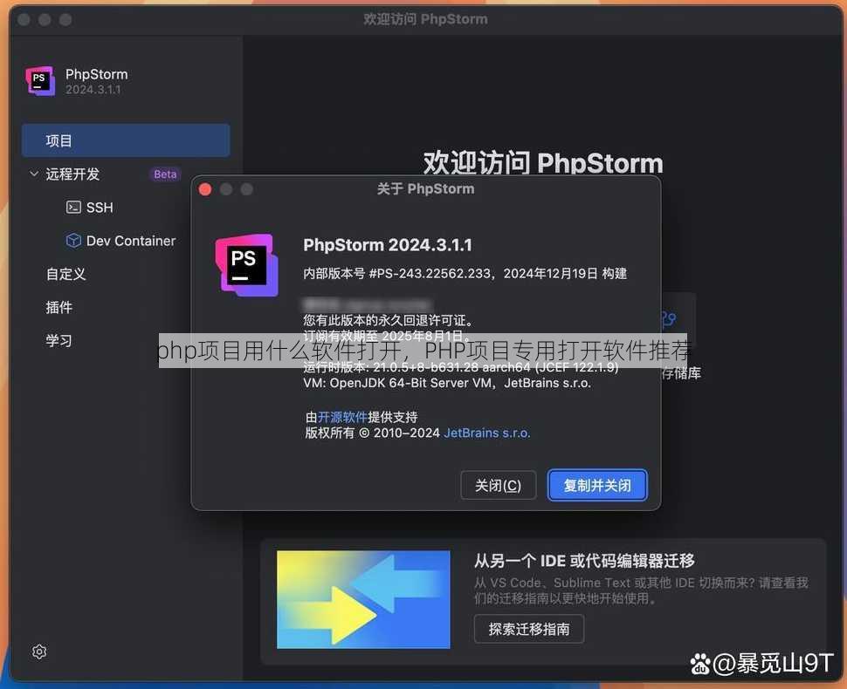Open the 开源软件 link
The image size is (847, 689).
tap(342, 417)
